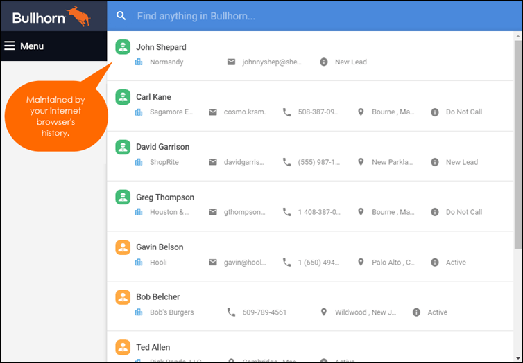Click the location pin in Carl Kane's row
This screenshot has height=363, width=523.
click(361, 112)
